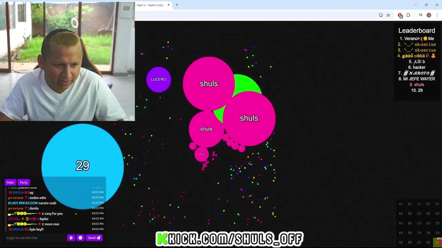Click the purple LUCERO cell
Screen dimensions: 442x248
[x=158, y=79]
